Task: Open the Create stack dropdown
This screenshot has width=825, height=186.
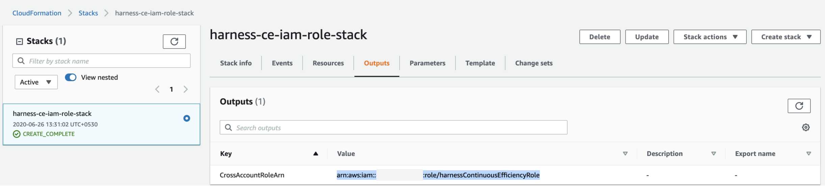Action: tap(786, 37)
